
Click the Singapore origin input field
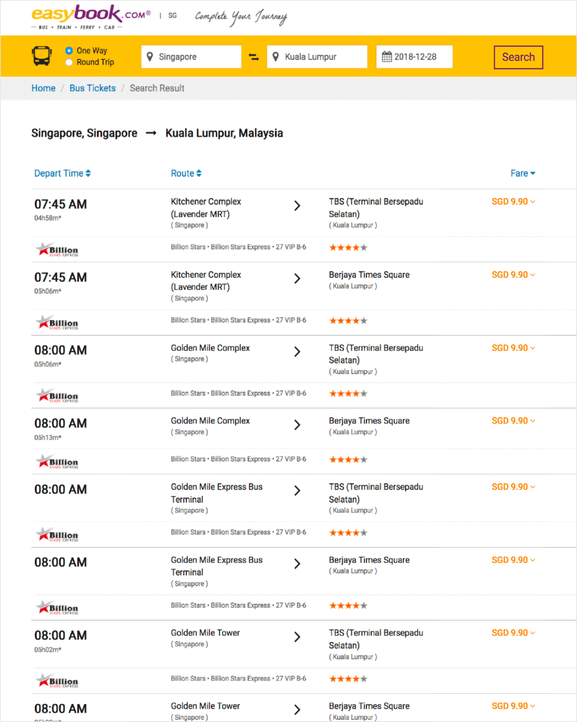191,56
